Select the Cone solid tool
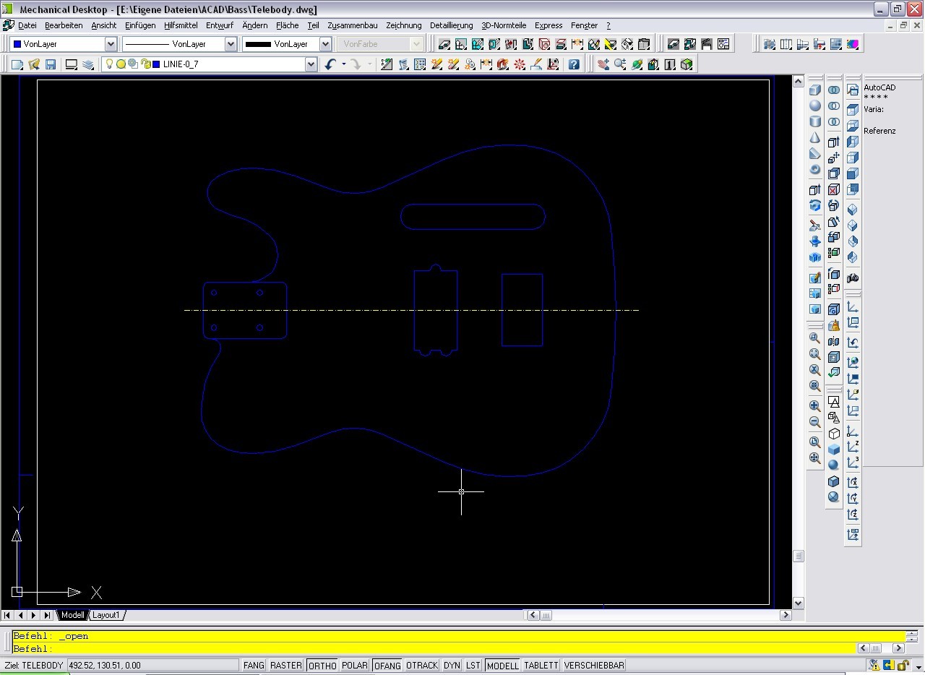This screenshot has width=925, height=675. click(815, 138)
